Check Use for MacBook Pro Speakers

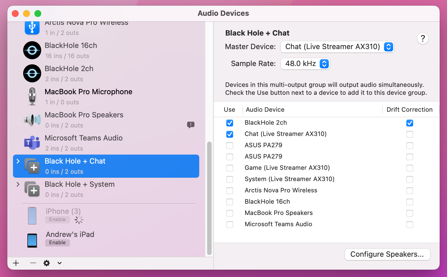(x=230, y=213)
